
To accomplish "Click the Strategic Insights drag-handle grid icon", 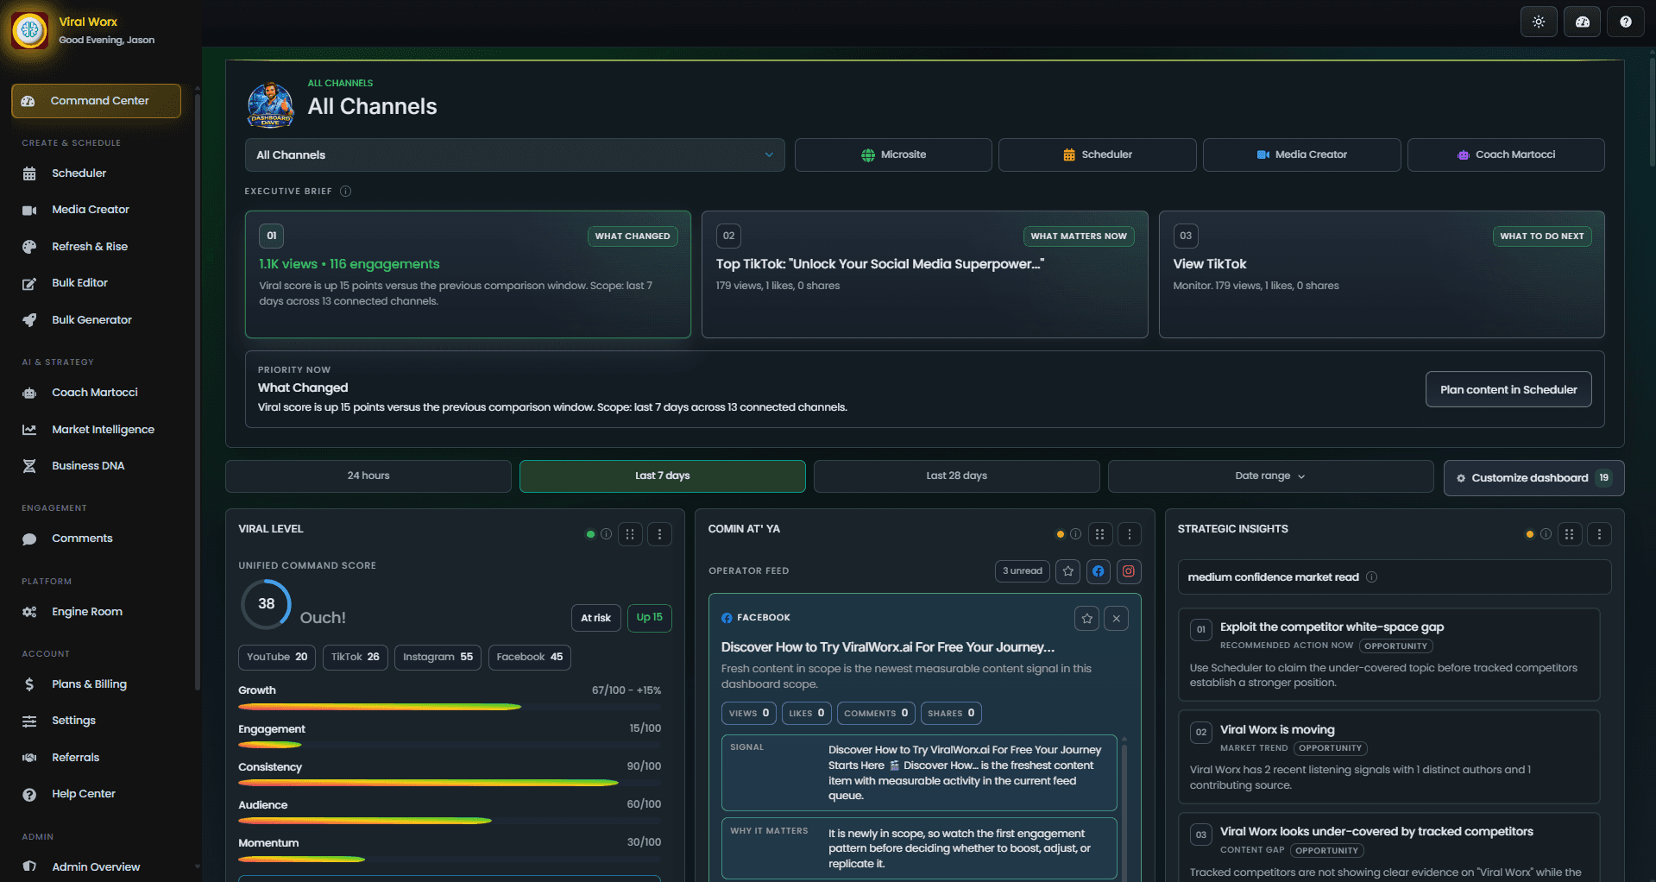I will (x=1570, y=534).
